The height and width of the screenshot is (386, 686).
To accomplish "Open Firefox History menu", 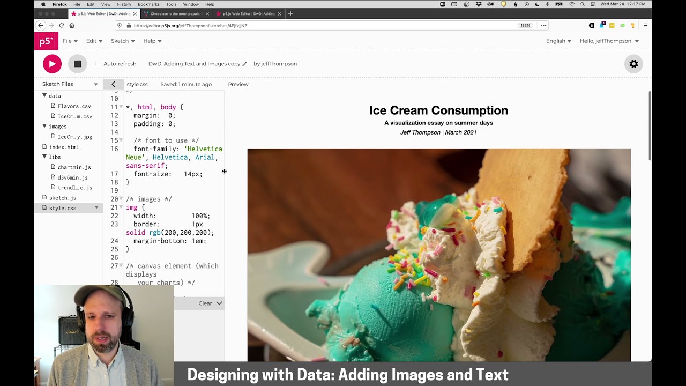I will [124, 4].
